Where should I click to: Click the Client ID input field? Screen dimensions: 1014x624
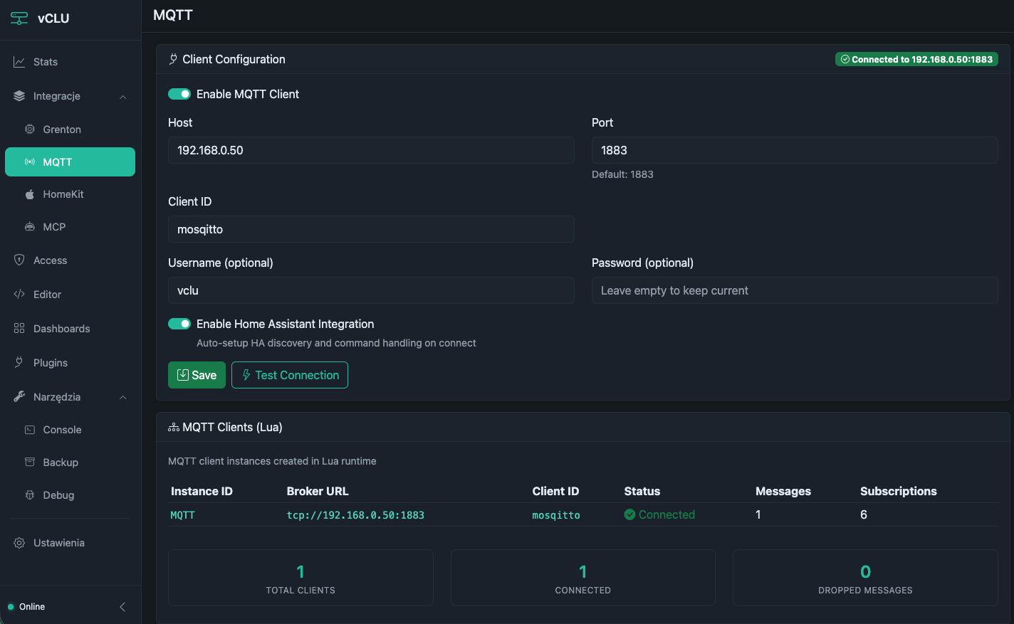[x=371, y=229]
